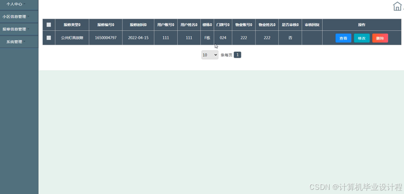Sort by 用户姓名 column
This screenshot has width=404, height=194.
click(189, 25)
